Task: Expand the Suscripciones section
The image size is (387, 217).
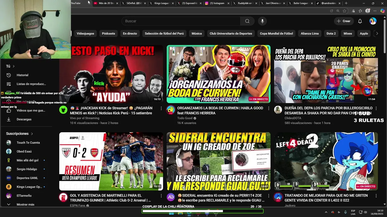Action: click(19, 134)
